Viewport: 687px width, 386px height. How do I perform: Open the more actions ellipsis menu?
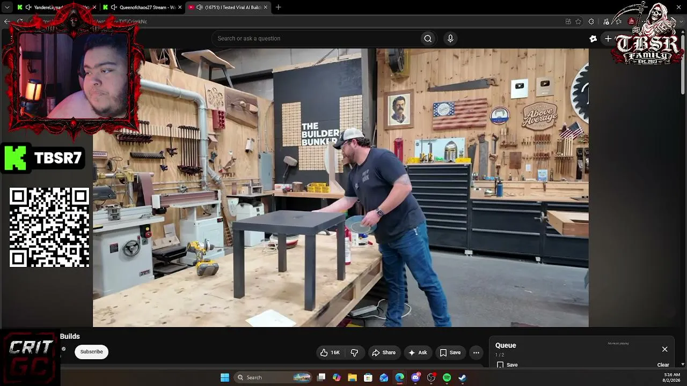point(476,352)
